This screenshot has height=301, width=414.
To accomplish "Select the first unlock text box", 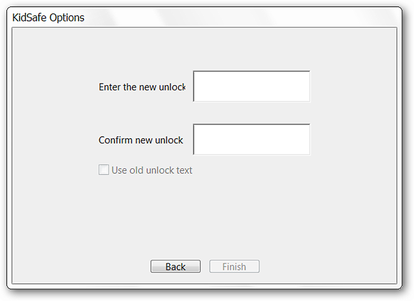I will (252, 86).
